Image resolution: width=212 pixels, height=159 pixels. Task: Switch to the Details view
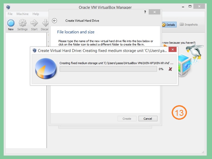click(168, 25)
